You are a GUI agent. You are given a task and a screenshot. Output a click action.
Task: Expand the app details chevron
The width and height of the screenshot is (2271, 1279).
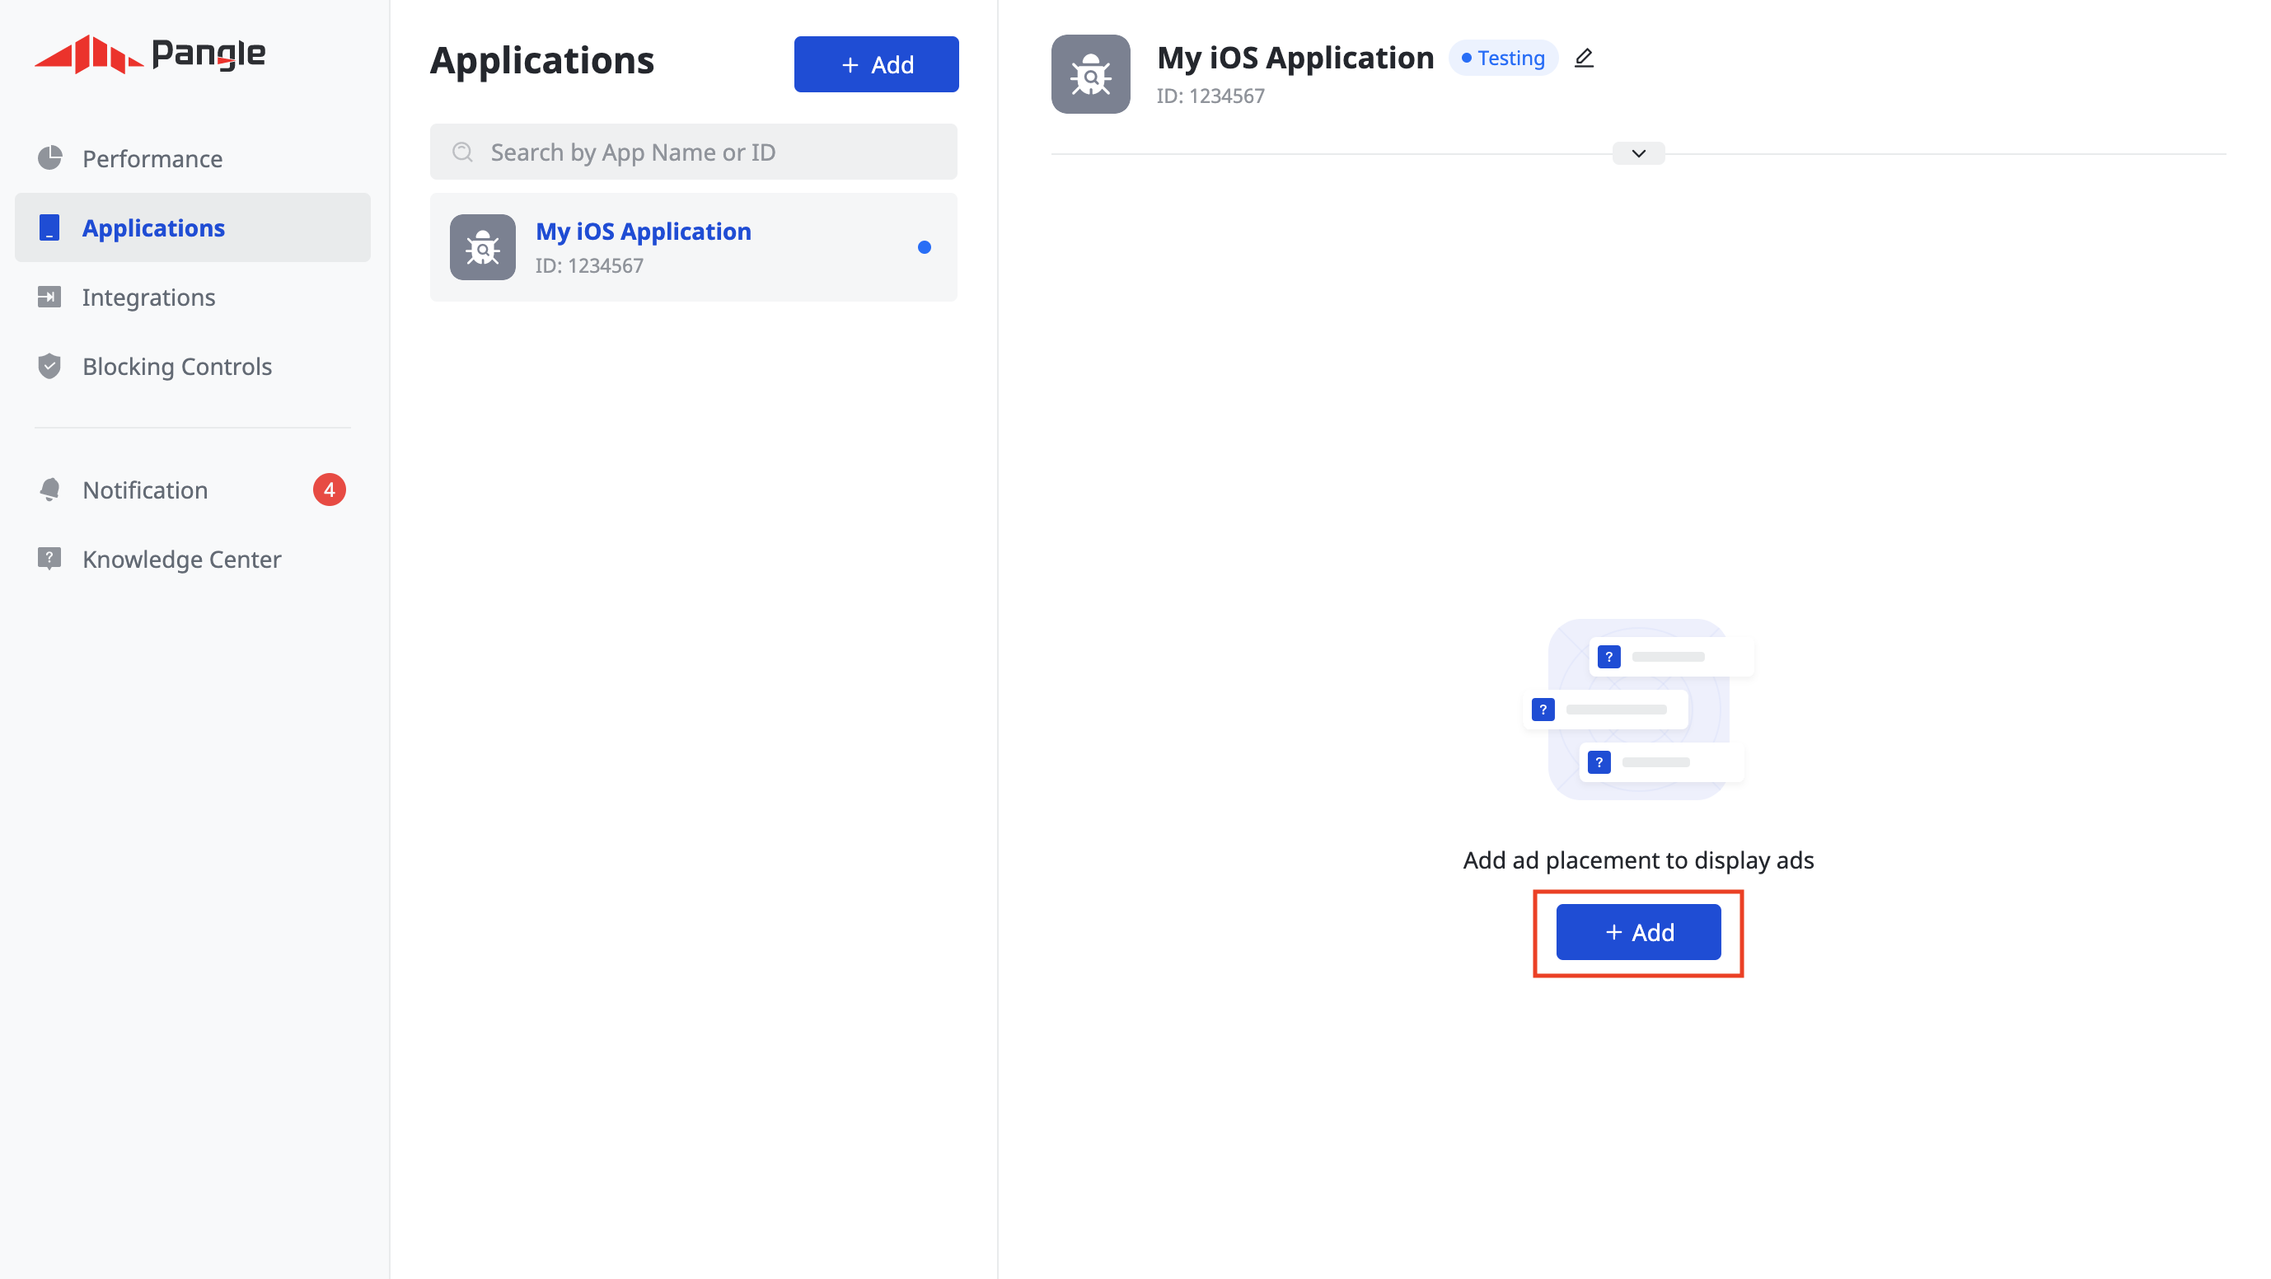1638,153
